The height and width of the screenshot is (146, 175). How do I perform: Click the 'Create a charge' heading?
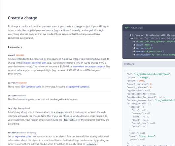coord(22,18)
